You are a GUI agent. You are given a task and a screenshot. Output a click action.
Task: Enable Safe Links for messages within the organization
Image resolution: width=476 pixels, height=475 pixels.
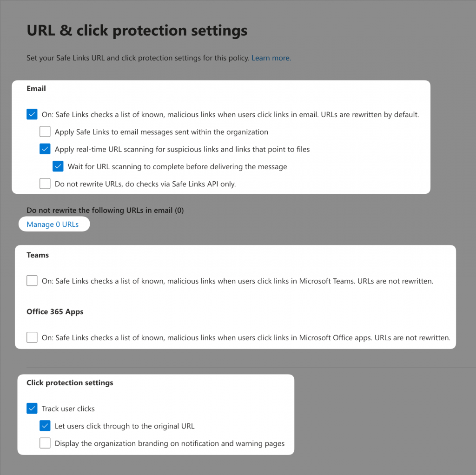(x=45, y=132)
